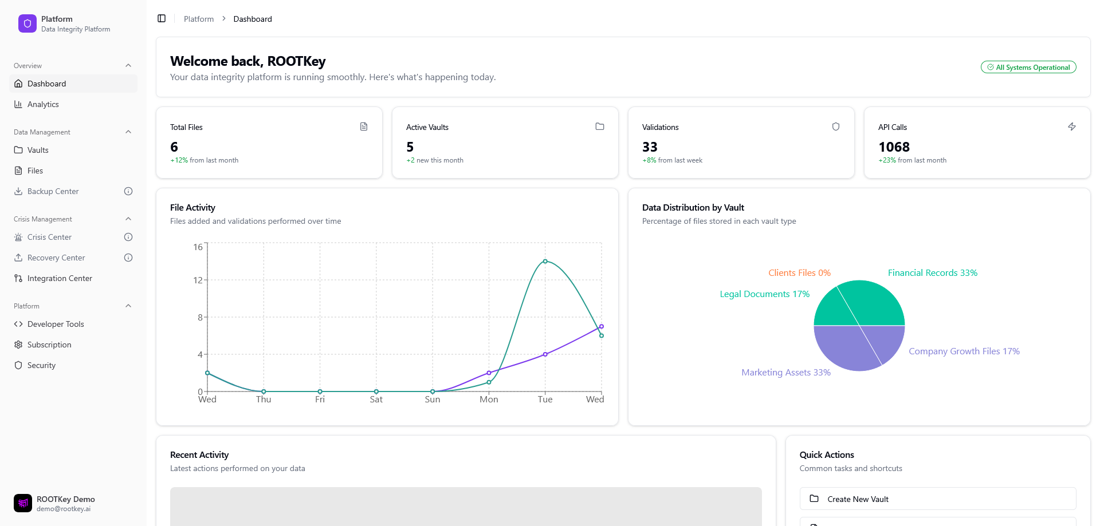
Task: Click the Subscription gear icon
Action: pos(18,345)
